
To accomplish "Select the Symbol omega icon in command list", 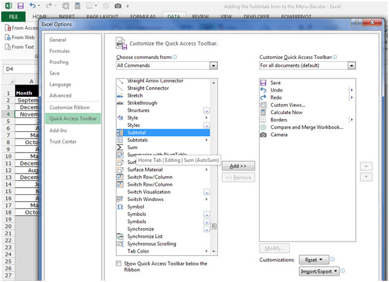I will tap(120, 207).
